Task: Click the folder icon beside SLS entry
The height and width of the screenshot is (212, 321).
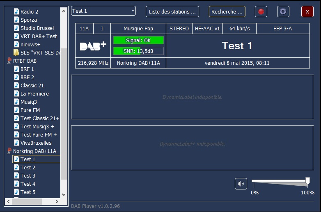Action: coord(16,52)
